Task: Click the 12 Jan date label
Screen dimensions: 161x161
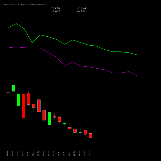Action: point(48,153)
